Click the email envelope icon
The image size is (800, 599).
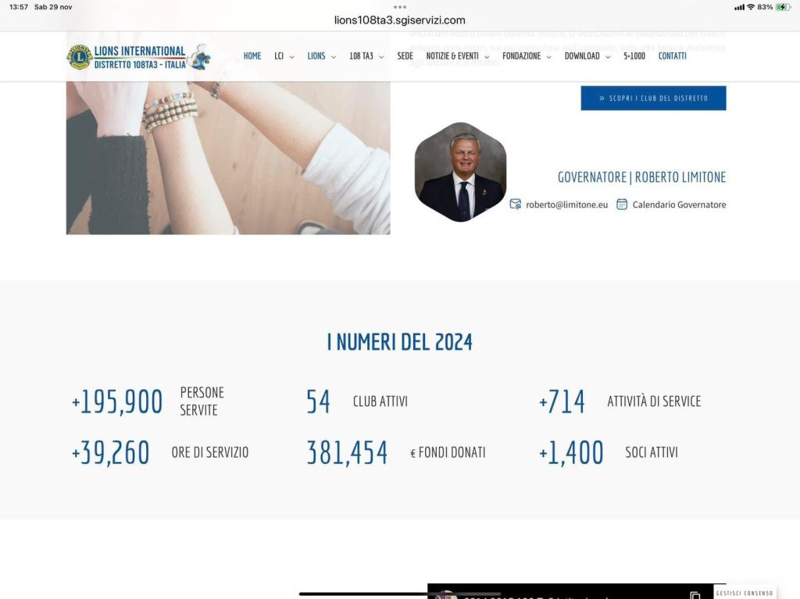pyautogui.click(x=515, y=205)
